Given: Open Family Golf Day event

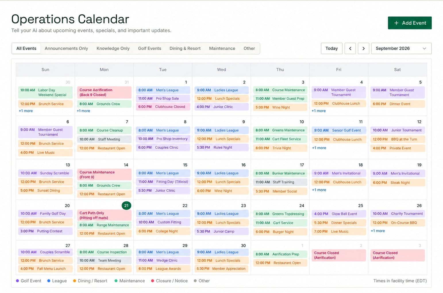Looking at the screenshot, I should tap(45, 214).
